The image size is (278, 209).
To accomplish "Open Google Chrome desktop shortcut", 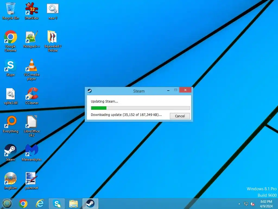I will [11, 41].
